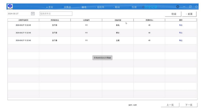This screenshot has width=201, height=112.
Task: Switch to the 近红外 tab
Action: (x=100, y=7)
